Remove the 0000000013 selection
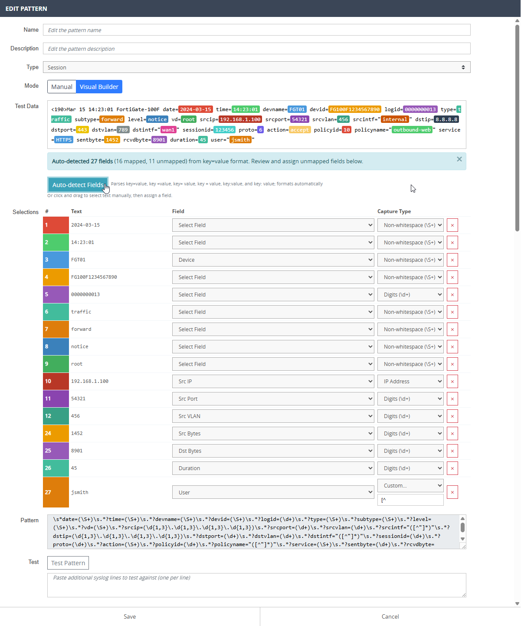 click(452, 295)
